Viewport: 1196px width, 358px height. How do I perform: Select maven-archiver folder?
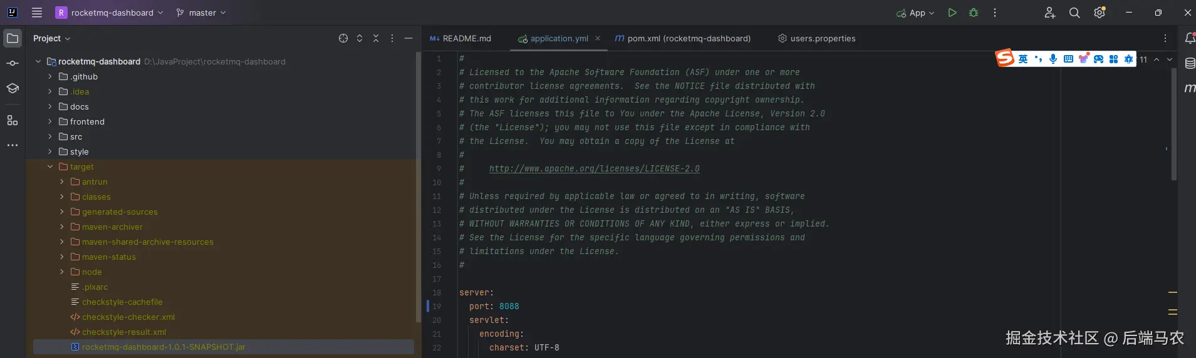coord(112,227)
